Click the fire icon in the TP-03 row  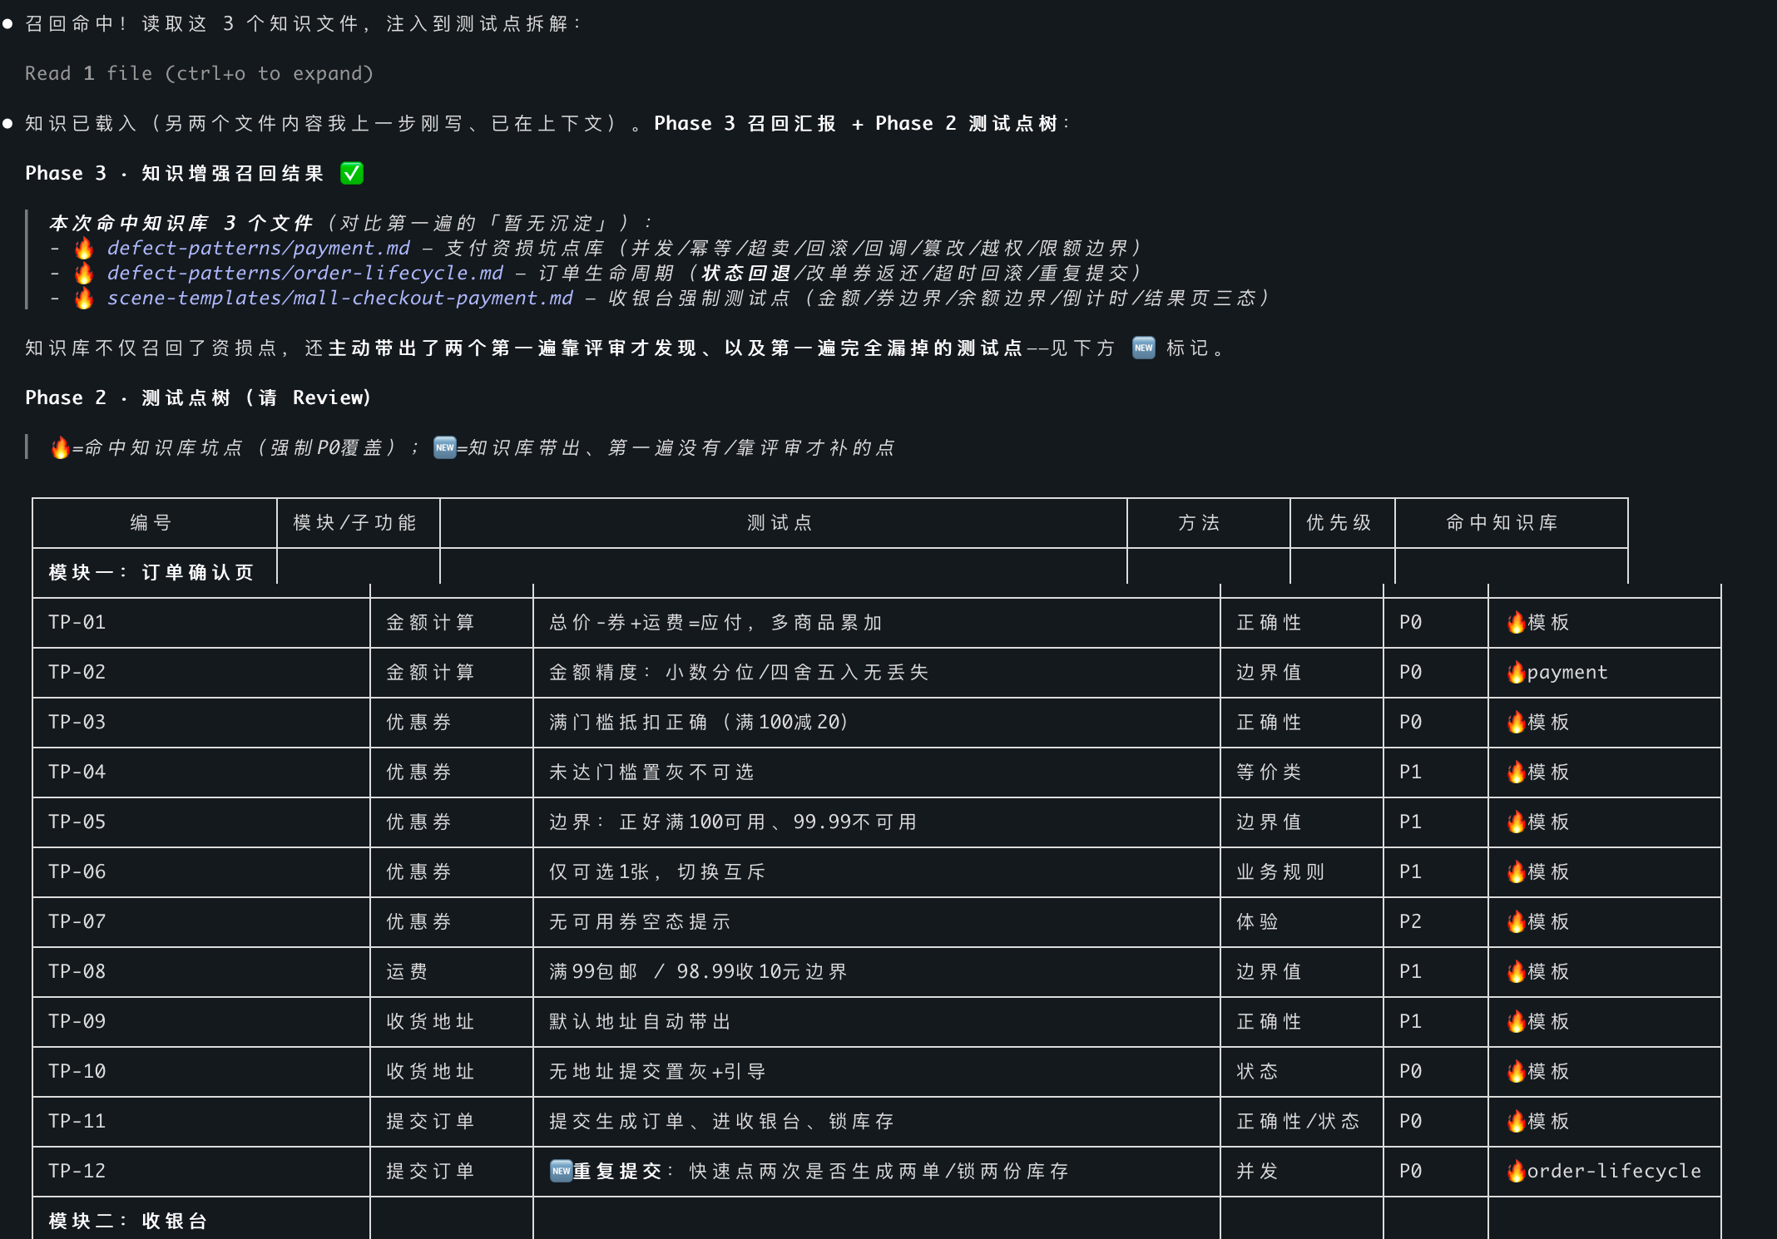point(1516,722)
